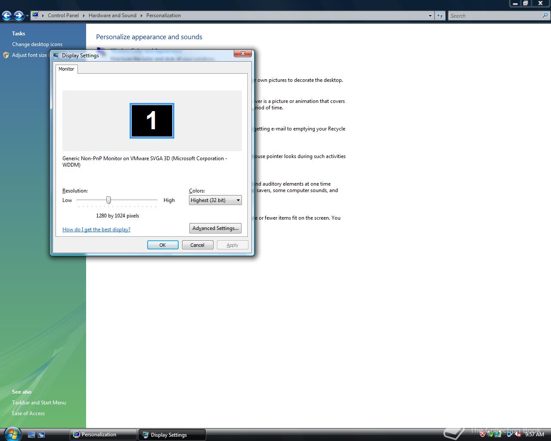Expand the arrow after Hardware and Sound
Screen dimensions: 551x441
coord(141,16)
